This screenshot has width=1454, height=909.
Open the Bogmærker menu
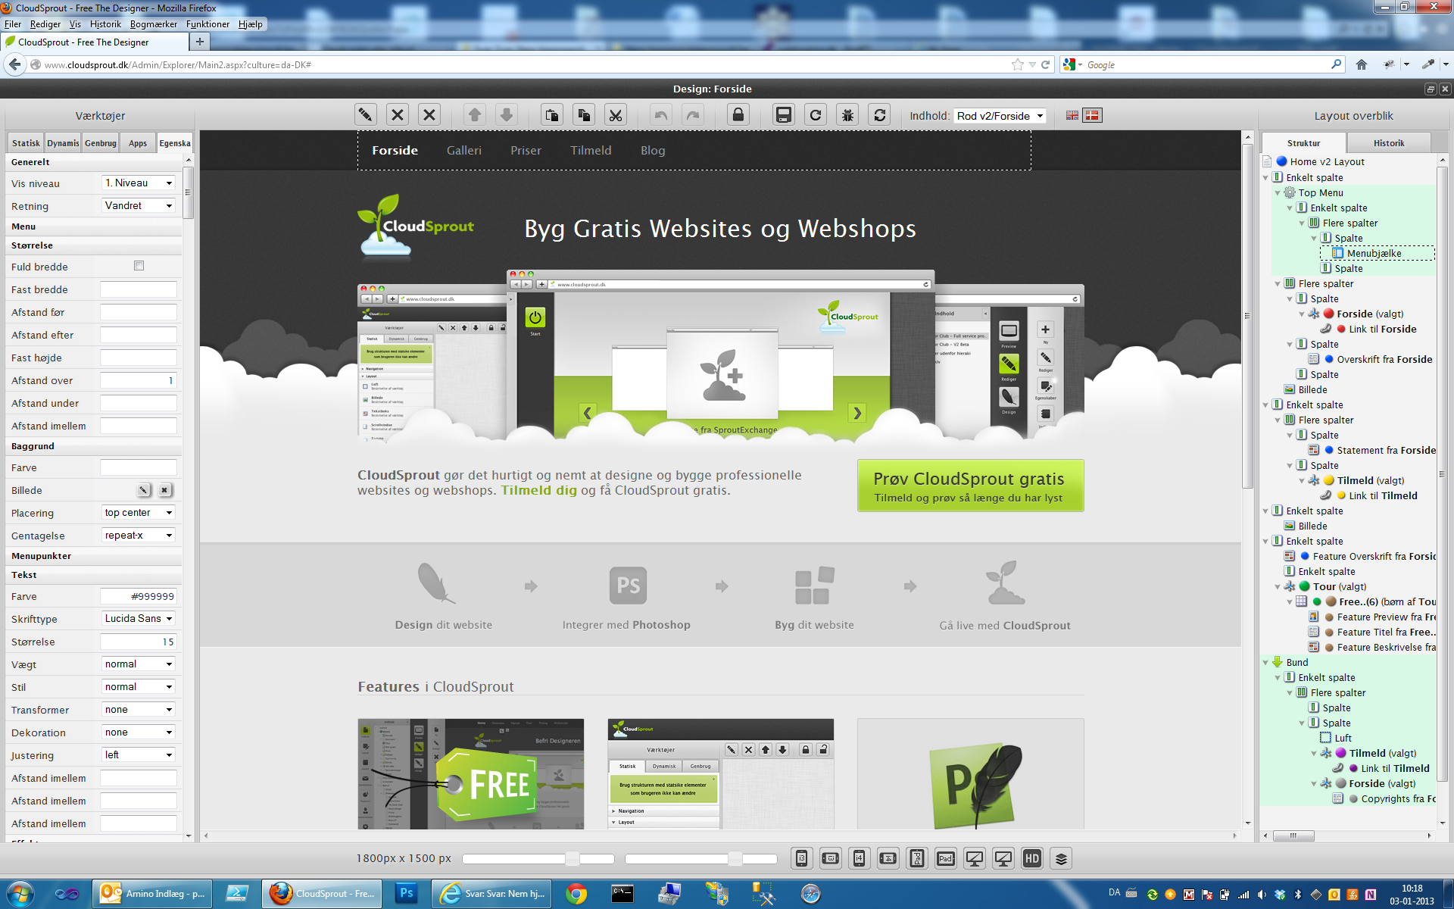[x=154, y=24]
